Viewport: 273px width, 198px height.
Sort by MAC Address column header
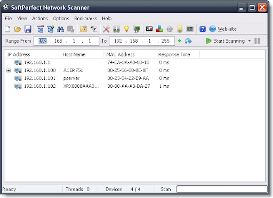[x=130, y=54]
